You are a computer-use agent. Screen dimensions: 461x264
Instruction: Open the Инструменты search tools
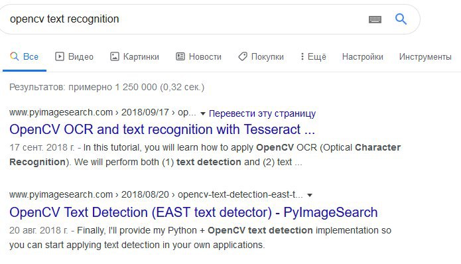[x=425, y=56]
